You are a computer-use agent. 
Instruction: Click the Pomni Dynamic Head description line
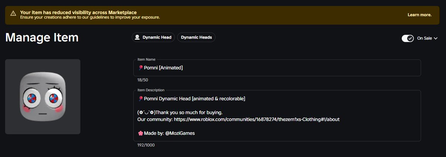point(192,99)
